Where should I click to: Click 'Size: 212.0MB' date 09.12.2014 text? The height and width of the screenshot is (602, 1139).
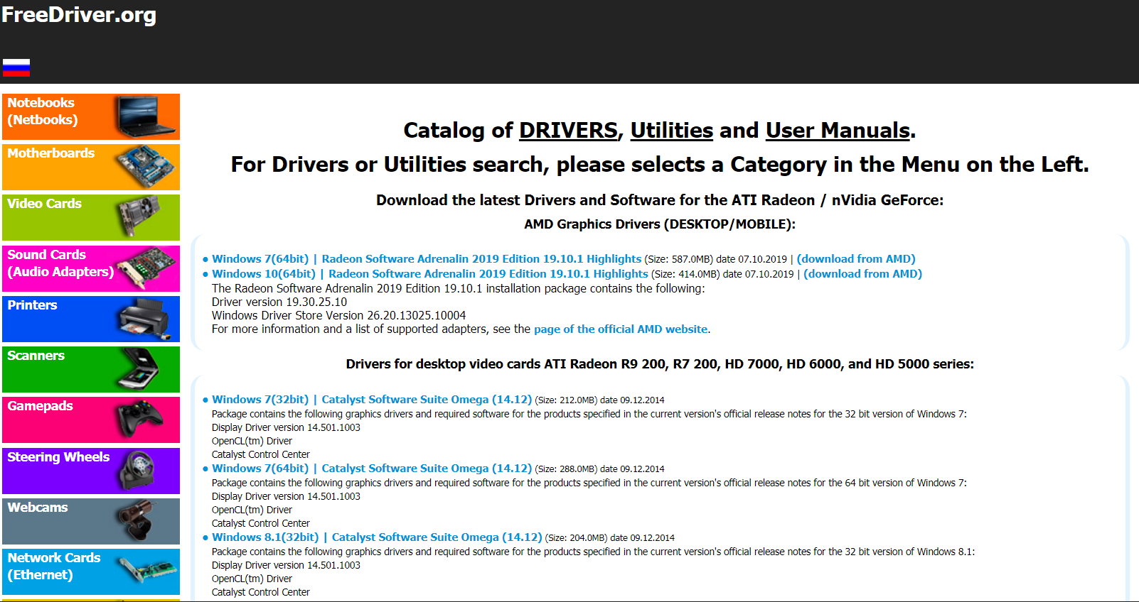(x=599, y=400)
